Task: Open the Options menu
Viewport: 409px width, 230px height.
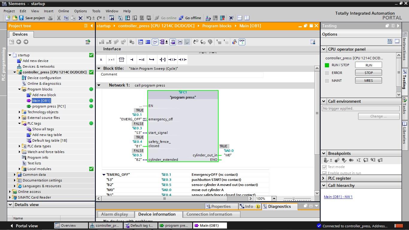Action: pos(81,11)
